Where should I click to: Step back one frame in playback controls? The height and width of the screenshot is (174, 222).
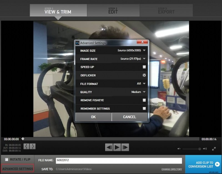[x=109, y=148]
